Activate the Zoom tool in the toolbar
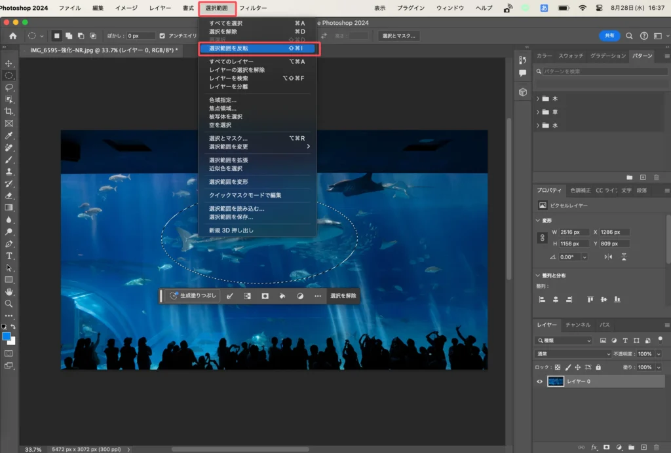This screenshot has width=671, height=453. [9, 304]
